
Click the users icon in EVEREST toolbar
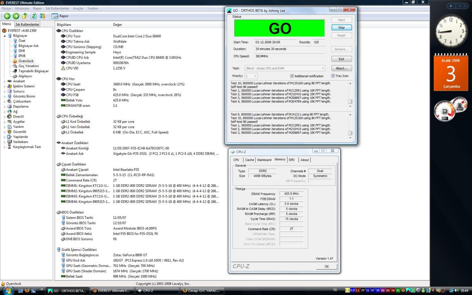click(x=42, y=16)
